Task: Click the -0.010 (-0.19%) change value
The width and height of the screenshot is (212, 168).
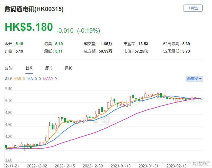Action: [x=78, y=31]
